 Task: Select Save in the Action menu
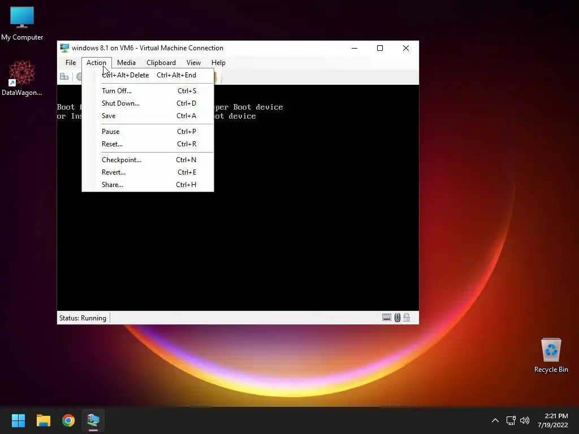pos(148,116)
